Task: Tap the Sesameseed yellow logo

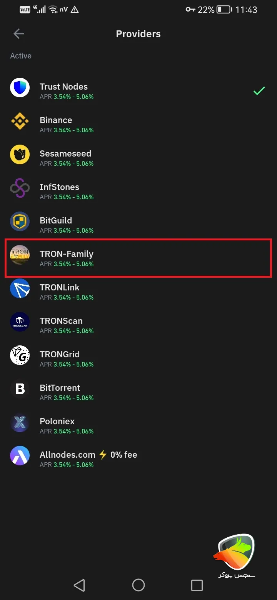Action: (x=20, y=154)
